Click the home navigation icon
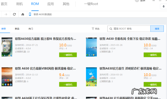 [23, 14]
